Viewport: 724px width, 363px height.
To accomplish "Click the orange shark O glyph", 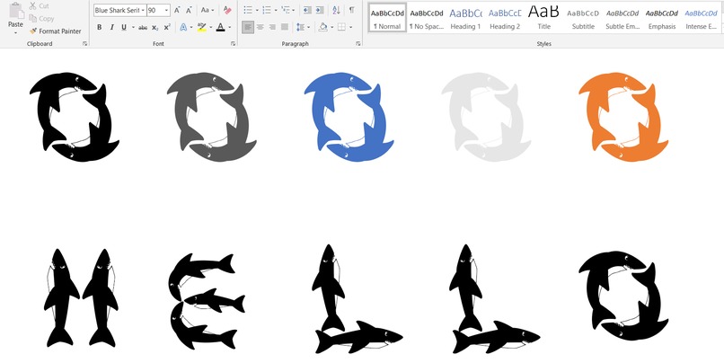I will point(623,117).
